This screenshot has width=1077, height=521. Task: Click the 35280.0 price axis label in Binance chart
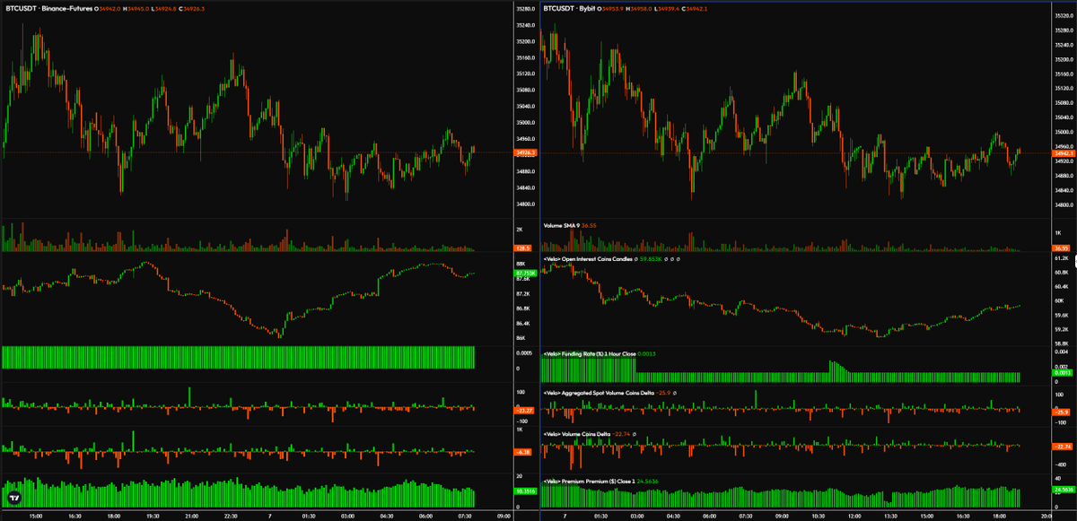[526, 8]
